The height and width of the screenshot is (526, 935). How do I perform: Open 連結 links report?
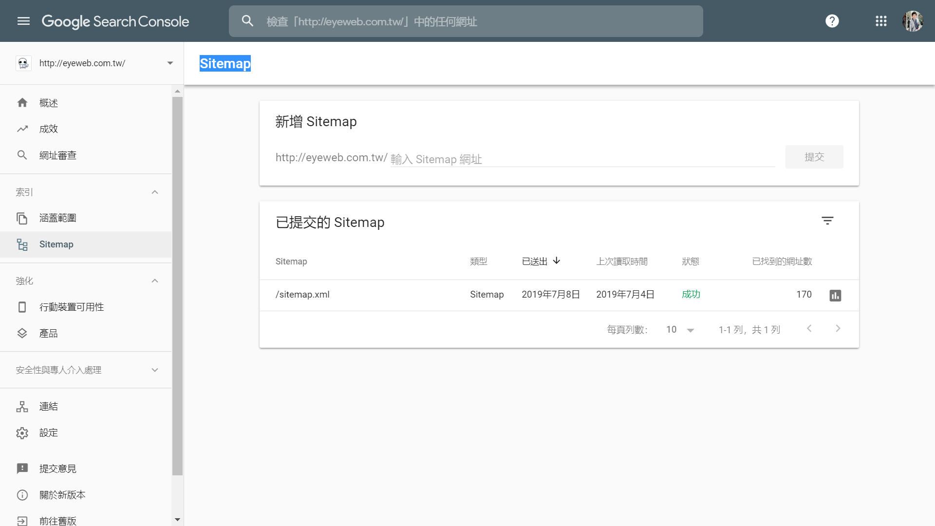tap(86, 407)
